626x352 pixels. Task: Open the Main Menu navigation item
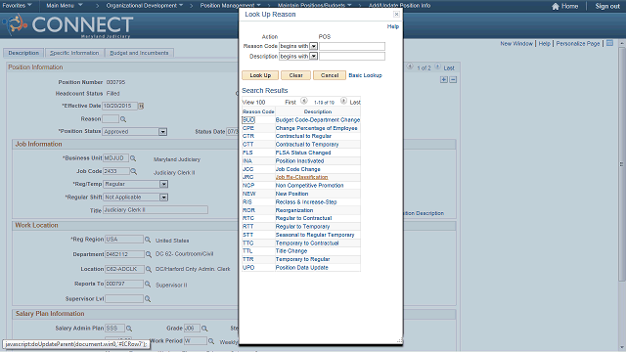click(x=64, y=5)
